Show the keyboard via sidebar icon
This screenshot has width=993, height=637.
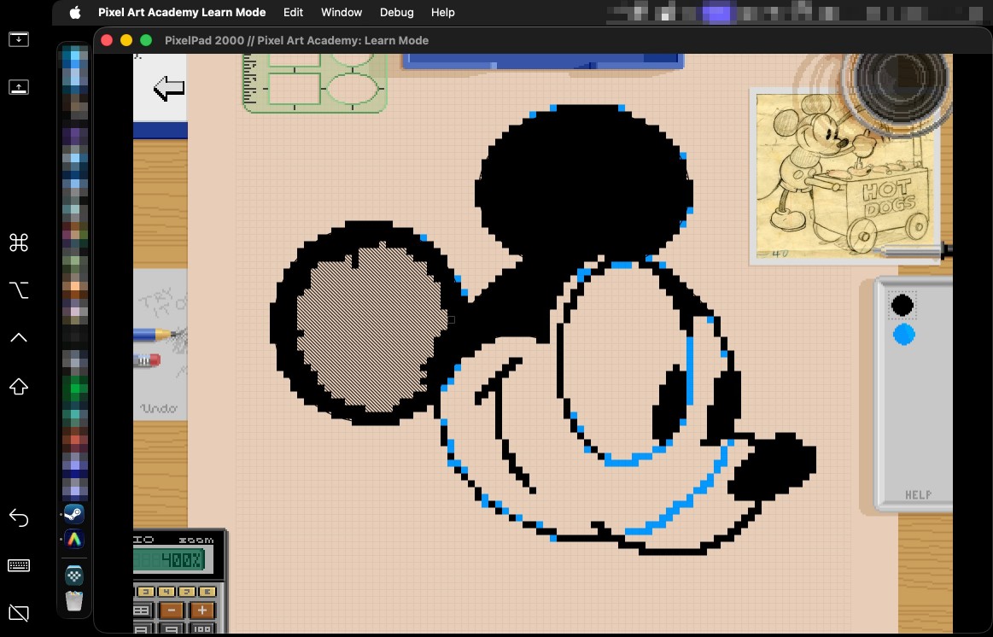point(19,565)
